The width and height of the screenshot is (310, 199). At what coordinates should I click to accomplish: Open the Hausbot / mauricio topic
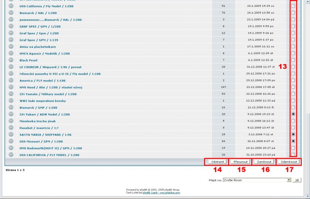click(x=39, y=128)
